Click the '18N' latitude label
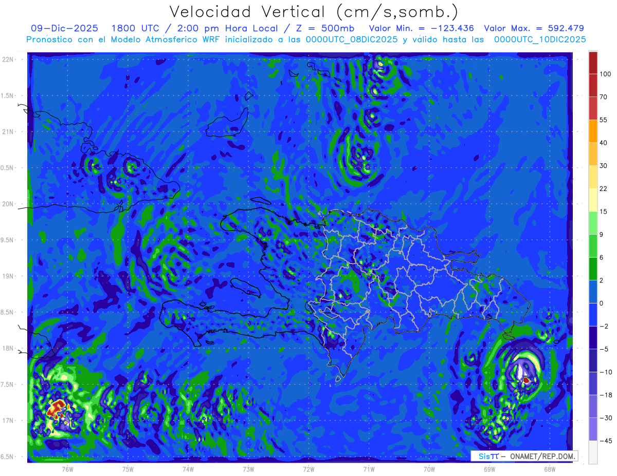 8,348
